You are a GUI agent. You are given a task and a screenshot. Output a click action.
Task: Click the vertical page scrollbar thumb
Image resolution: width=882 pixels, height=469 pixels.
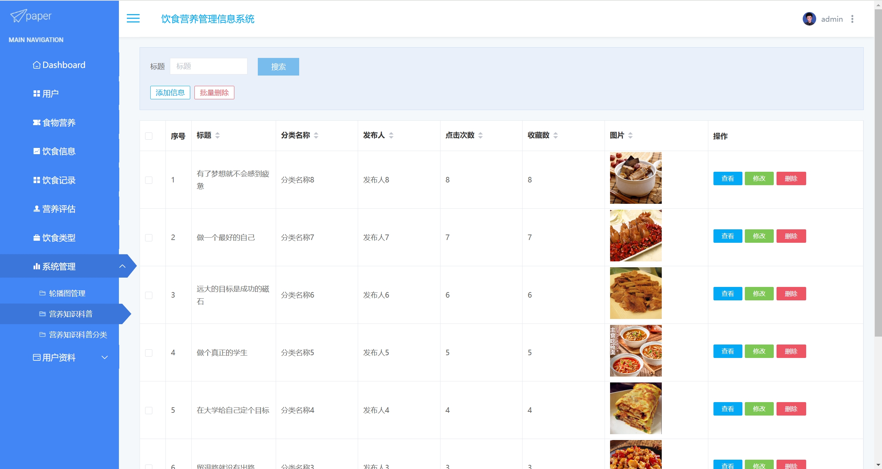tap(878, 172)
